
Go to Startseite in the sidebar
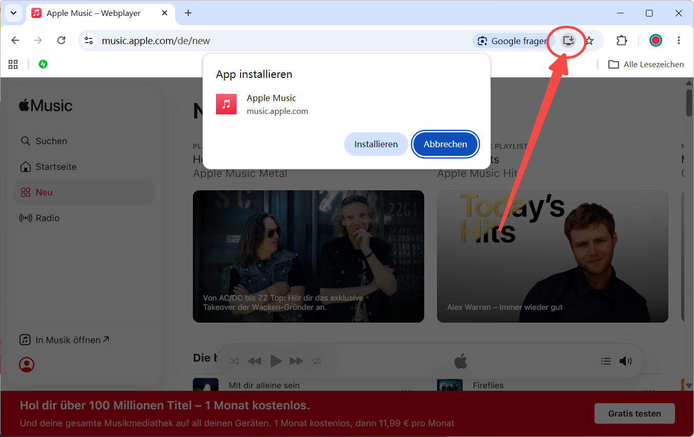tap(84, 167)
